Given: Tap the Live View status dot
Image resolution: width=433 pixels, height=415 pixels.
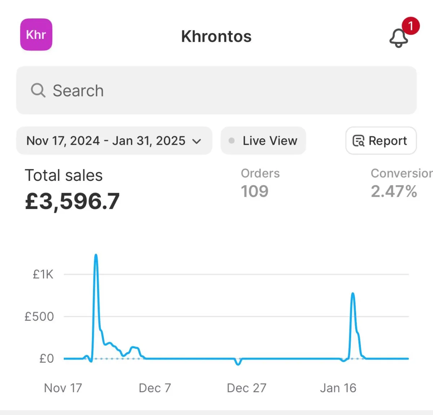Looking at the screenshot, I should pos(232,140).
